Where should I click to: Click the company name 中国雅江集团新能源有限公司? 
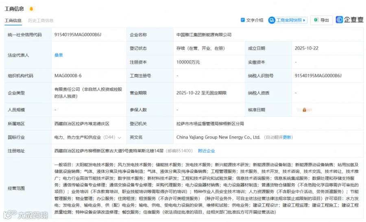click(204, 35)
